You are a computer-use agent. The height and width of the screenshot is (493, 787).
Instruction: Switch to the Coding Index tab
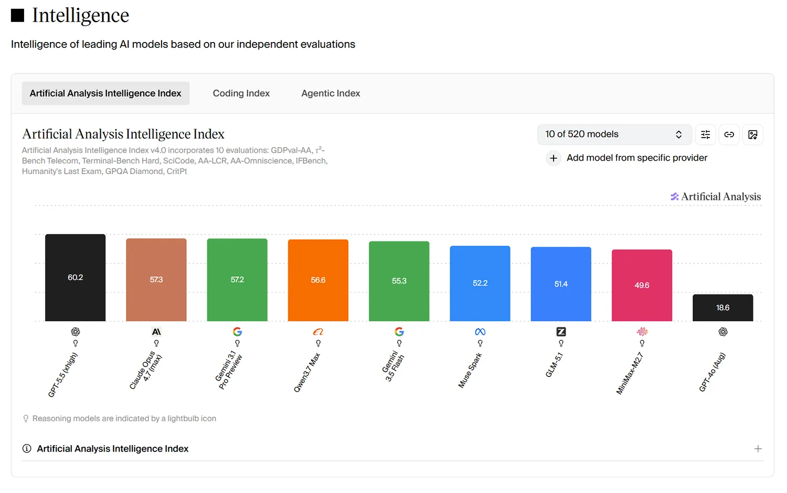pyautogui.click(x=241, y=93)
